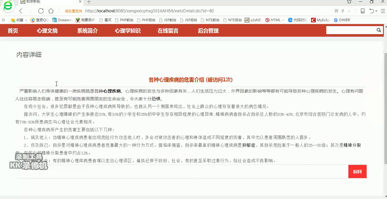Click the article title 各种心理疾病的危害介绍
The width and height of the screenshot is (387, 199).
tap(176, 80)
